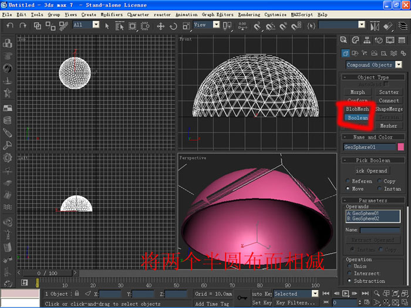Click the Scatter object type button
Image resolution: width=411 pixels, height=308 pixels.
click(x=389, y=92)
